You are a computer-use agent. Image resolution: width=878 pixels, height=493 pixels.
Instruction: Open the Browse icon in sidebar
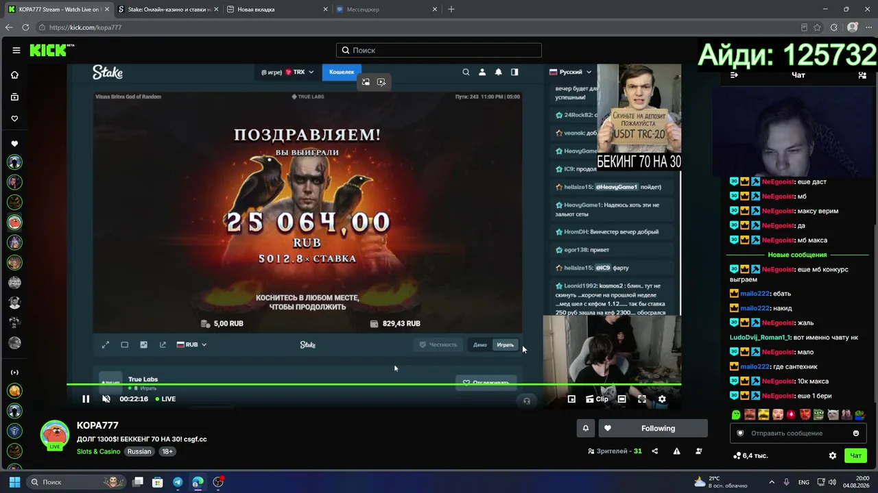(x=14, y=97)
